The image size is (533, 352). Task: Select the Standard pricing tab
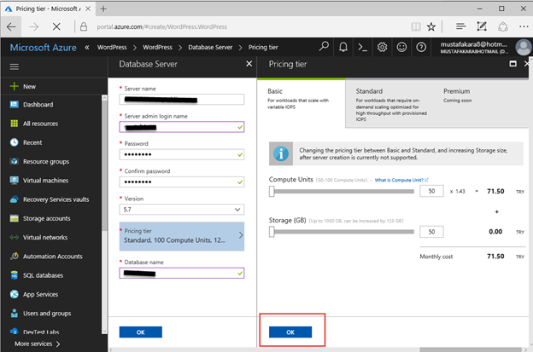[391, 104]
